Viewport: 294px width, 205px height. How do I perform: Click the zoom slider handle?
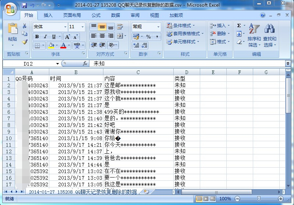coord(259,199)
